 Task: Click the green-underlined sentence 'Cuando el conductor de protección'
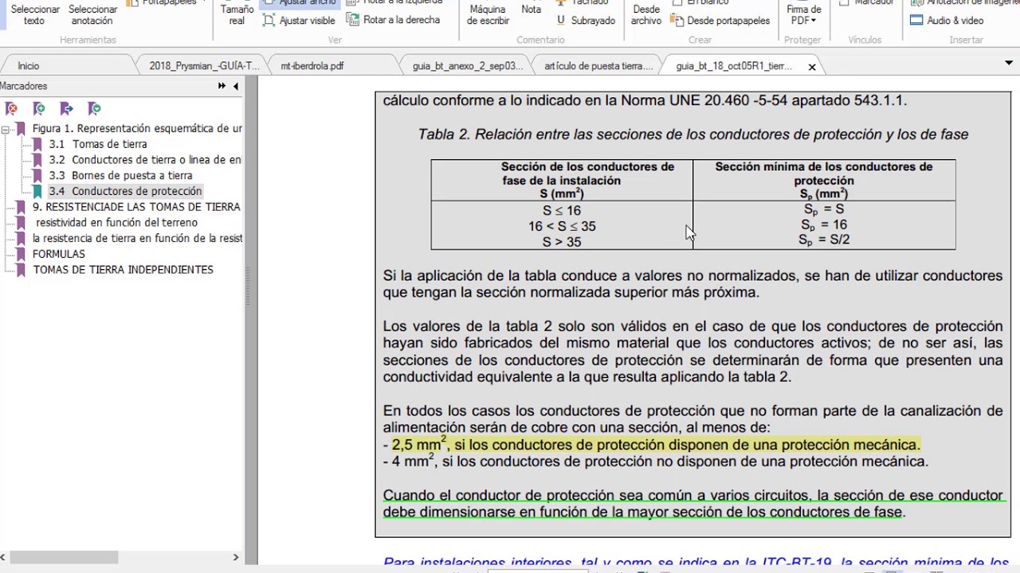pos(692,504)
